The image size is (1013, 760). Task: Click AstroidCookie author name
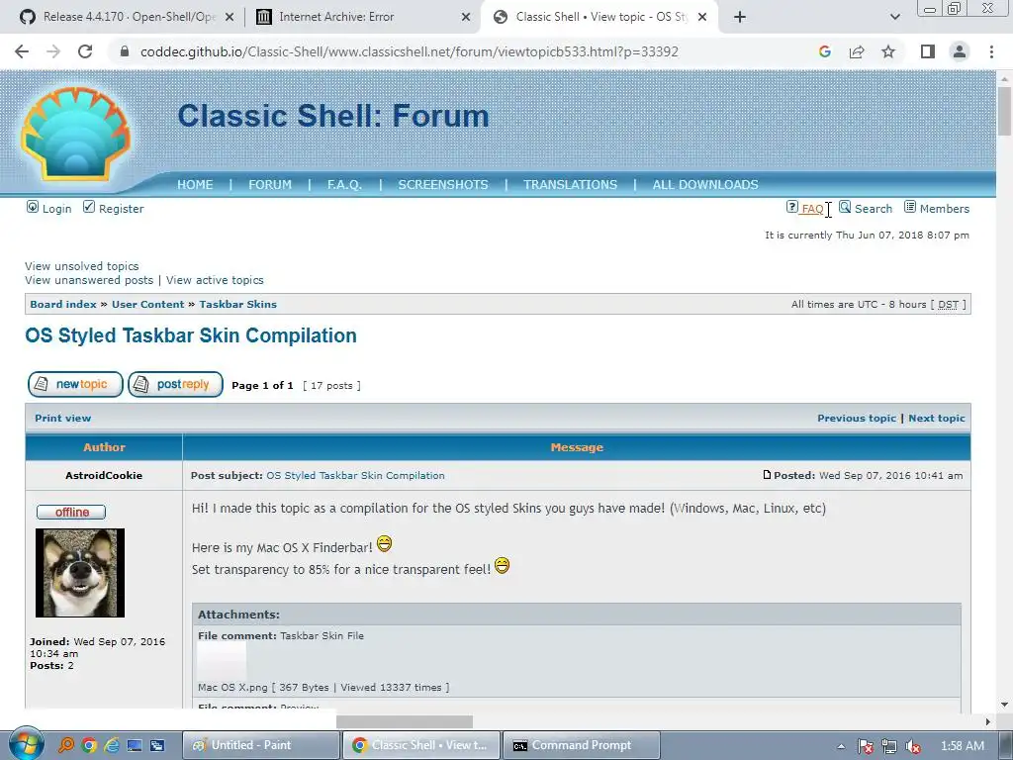(x=104, y=476)
